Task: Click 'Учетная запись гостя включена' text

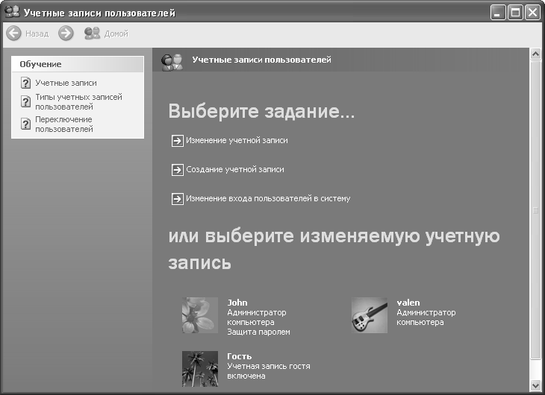Action: click(x=268, y=371)
